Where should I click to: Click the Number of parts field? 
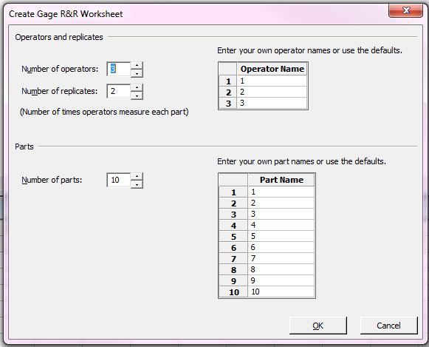click(119, 180)
